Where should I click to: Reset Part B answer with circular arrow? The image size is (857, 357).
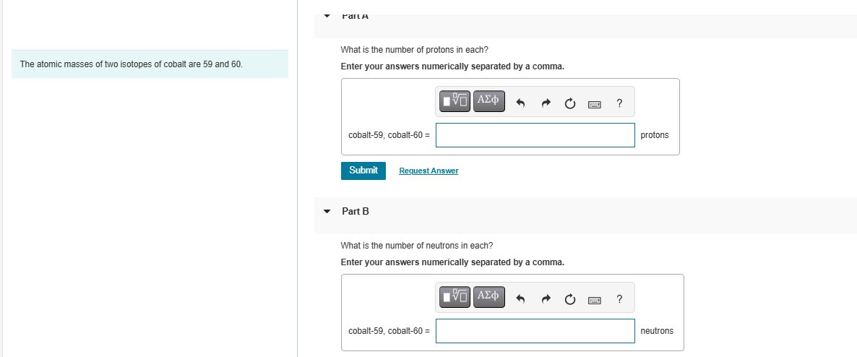tap(569, 299)
